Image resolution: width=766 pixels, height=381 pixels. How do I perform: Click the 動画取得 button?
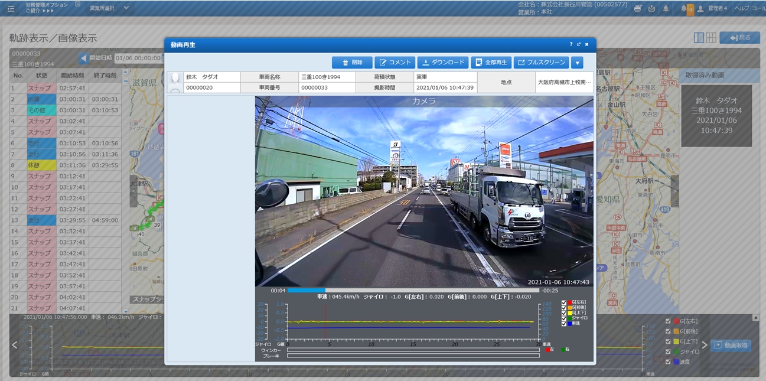coord(731,345)
